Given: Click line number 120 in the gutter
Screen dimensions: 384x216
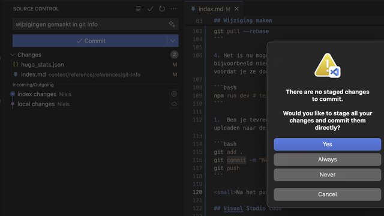Looking at the screenshot, I should click(x=197, y=192).
